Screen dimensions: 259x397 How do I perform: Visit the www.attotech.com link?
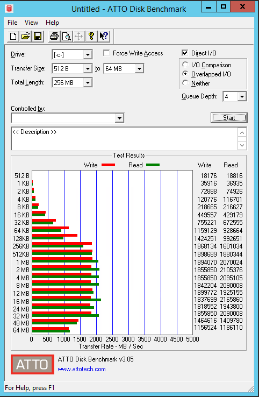click(x=82, y=369)
